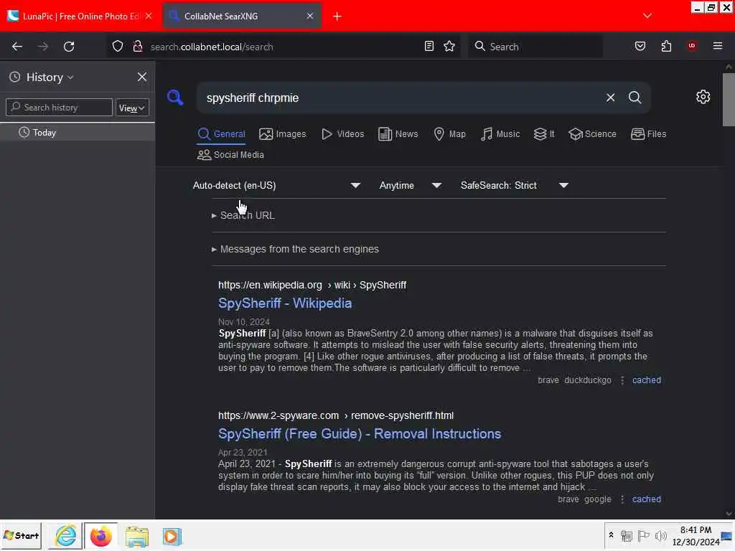
Task: Open the uBlock Origin extension icon
Action: pyautogui.click(x=692, y=46)
